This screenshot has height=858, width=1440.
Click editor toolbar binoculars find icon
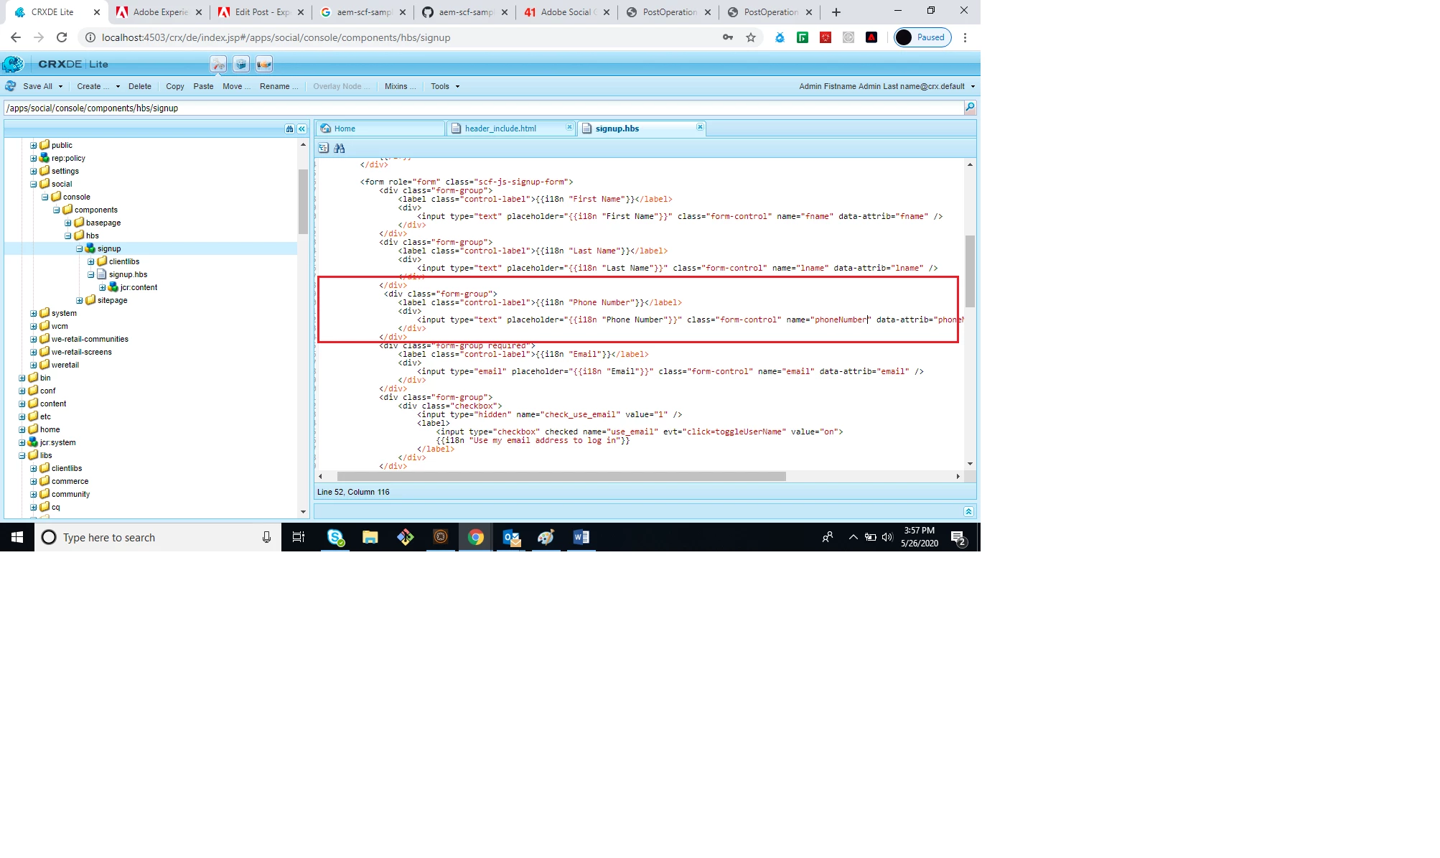click(x=340, y=148)
